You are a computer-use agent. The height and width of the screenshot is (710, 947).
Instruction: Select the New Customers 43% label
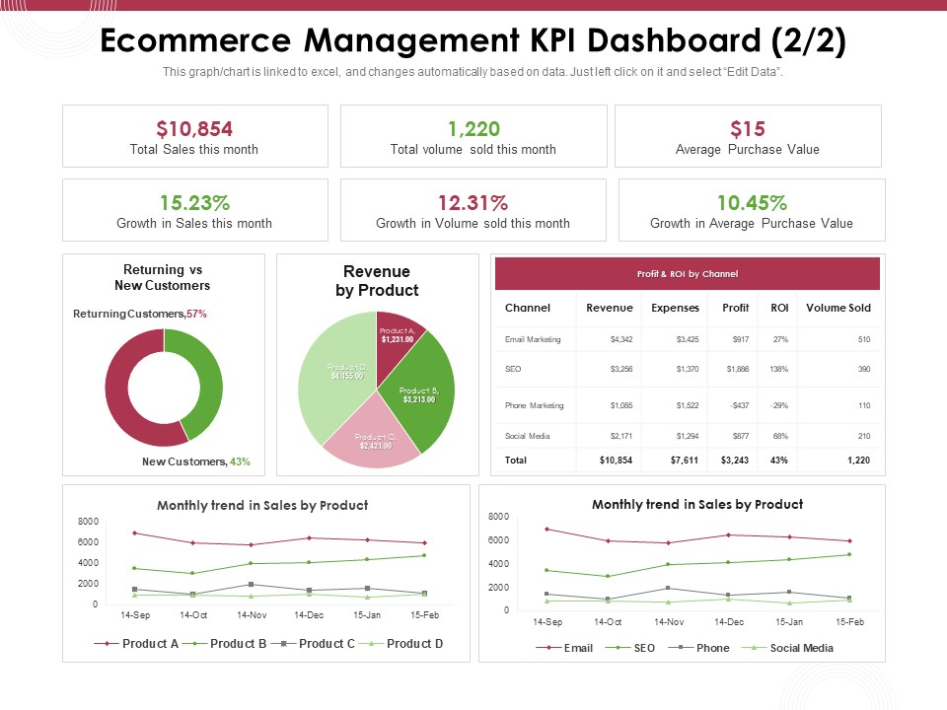tap(195, 461)
